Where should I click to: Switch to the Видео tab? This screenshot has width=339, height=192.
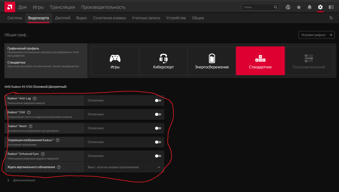click(x=82, y=18)
